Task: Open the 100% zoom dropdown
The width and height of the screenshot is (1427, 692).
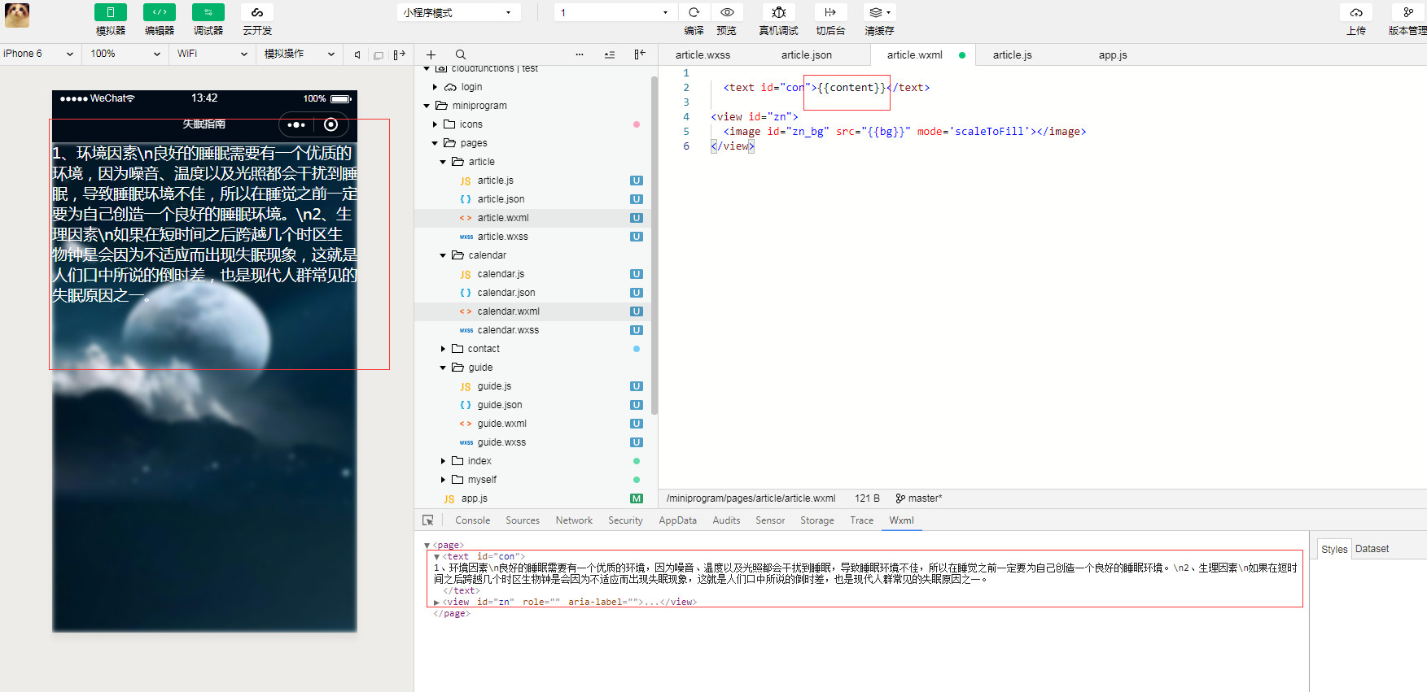Action: (125, 54)
